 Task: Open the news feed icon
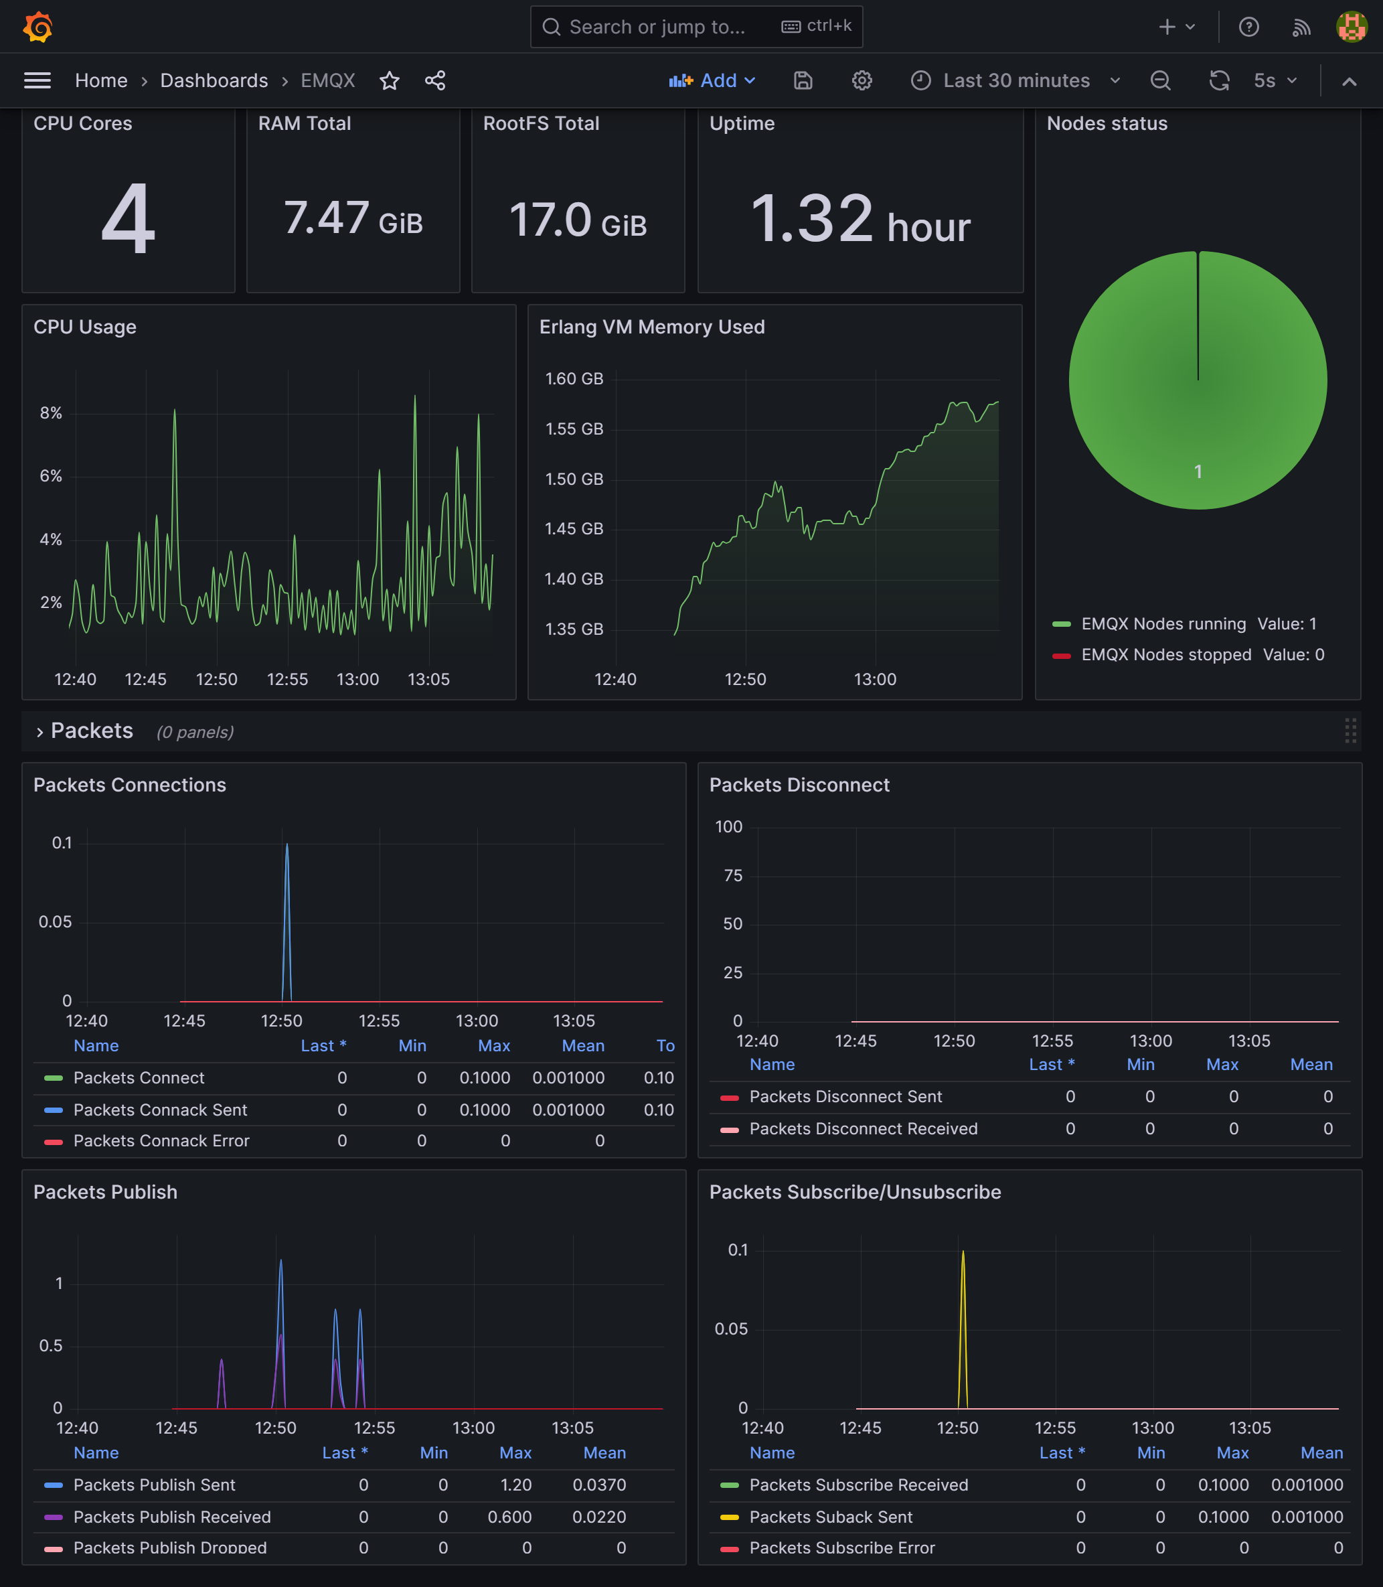[1301, 27]
